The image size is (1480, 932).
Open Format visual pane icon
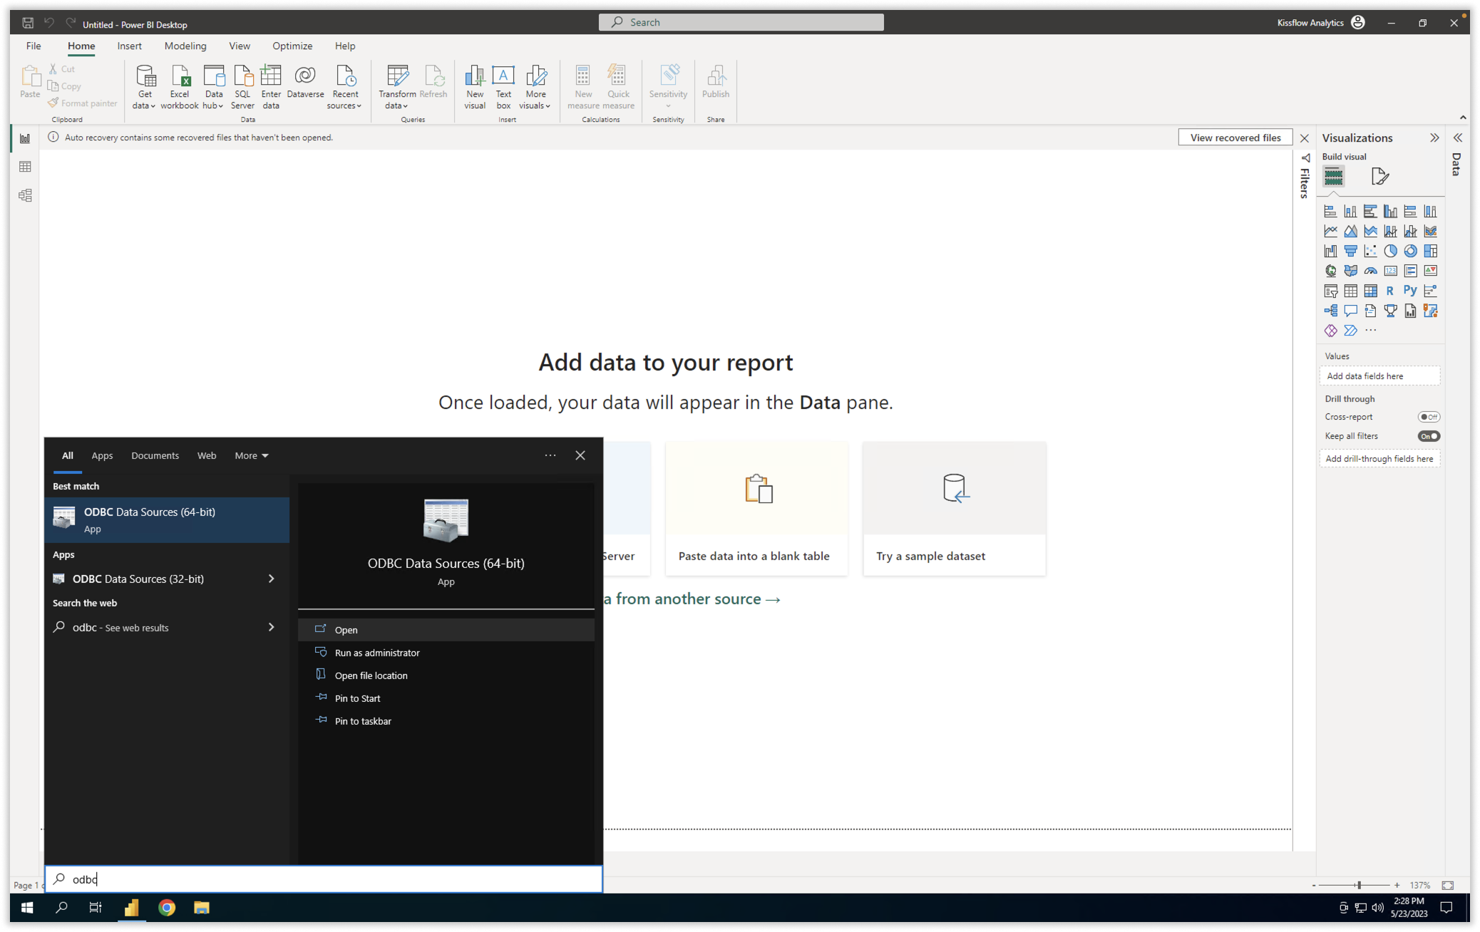coord(1379,176)
